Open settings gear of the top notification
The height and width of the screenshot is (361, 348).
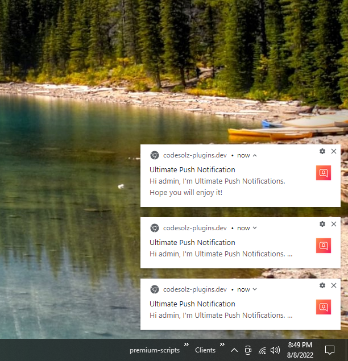[322, 151]
